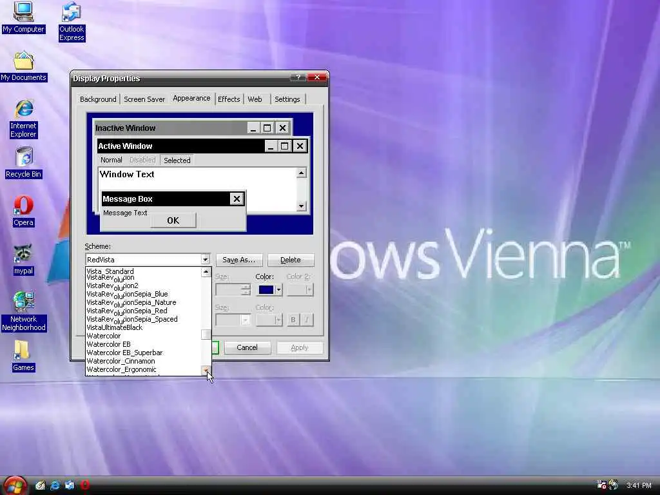Open the Settings tab

point(287,99)
